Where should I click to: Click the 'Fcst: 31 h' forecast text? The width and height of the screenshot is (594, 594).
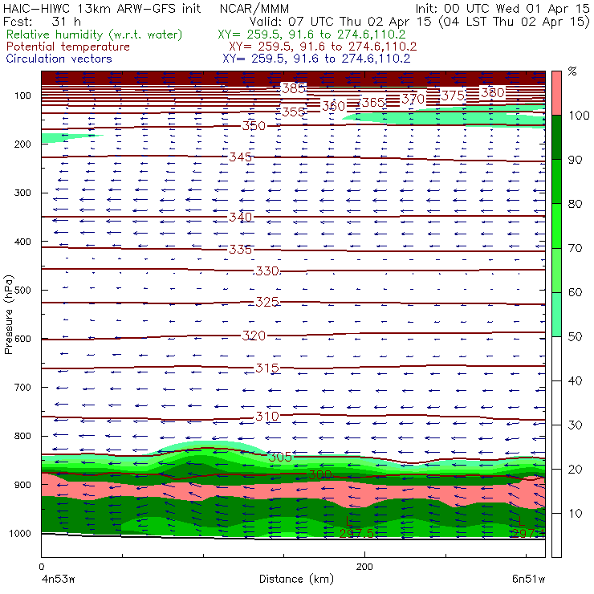42,22
